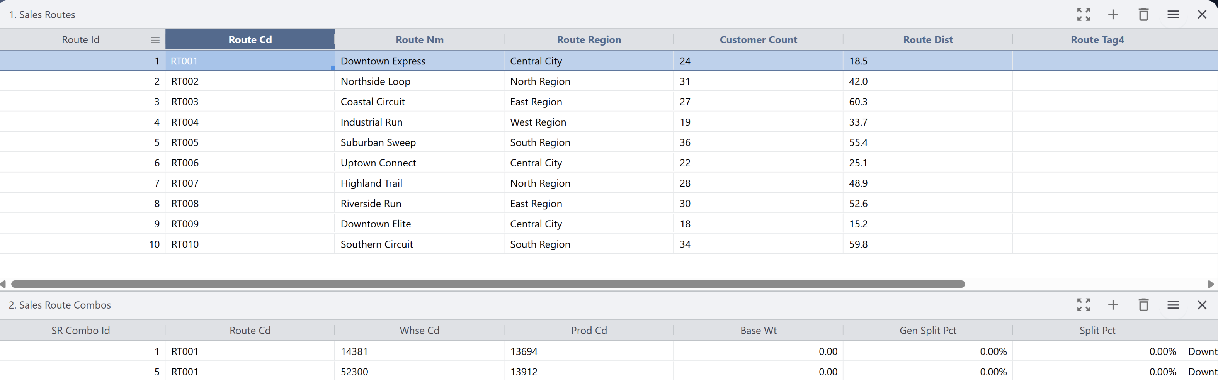Expand Sales Route Combos panel to fullscreen
The height and width of the screenshot is (380, 1218).
[1084, 305]
